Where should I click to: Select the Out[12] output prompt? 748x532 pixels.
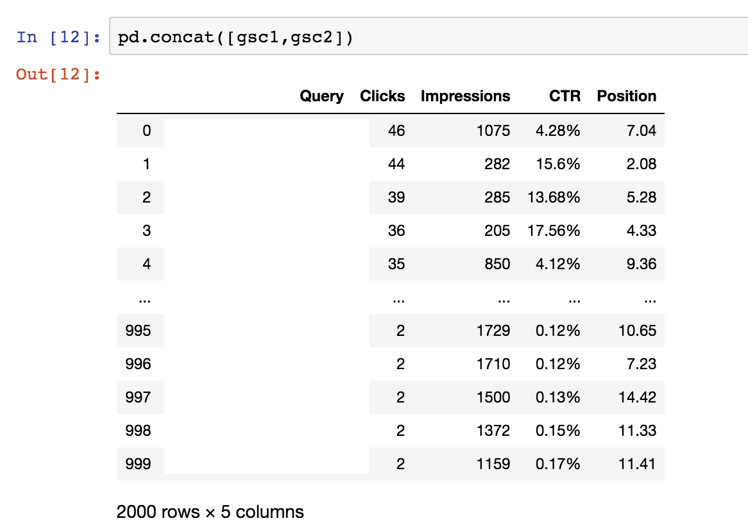pos(58,74)
